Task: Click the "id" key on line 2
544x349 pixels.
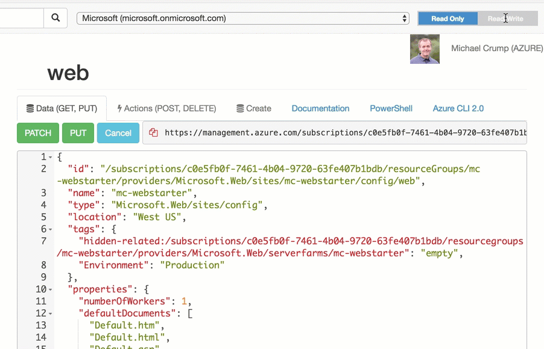Action: click(78, 169)
